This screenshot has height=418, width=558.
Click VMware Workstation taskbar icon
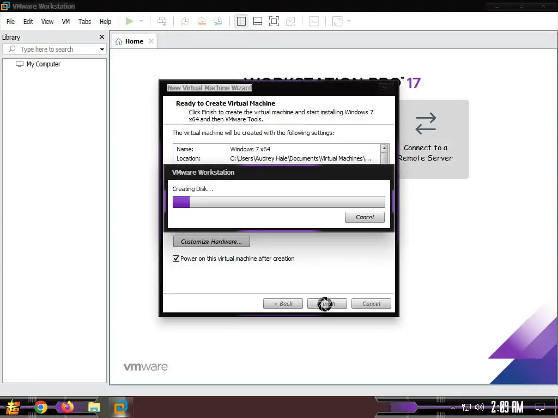click(x=120, y=407)
